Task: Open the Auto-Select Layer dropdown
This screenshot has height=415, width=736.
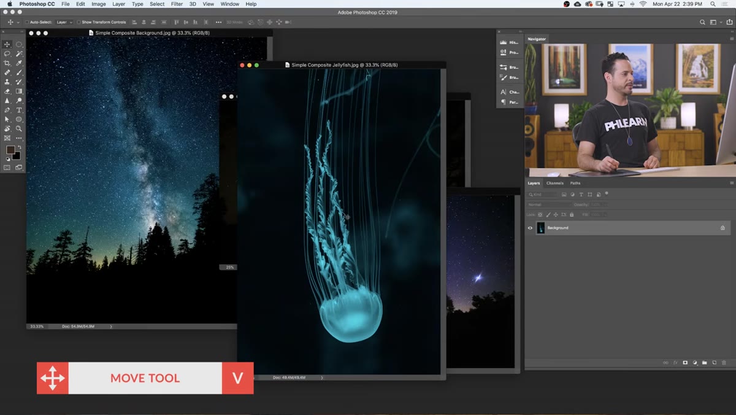Action: pos(64,22)
